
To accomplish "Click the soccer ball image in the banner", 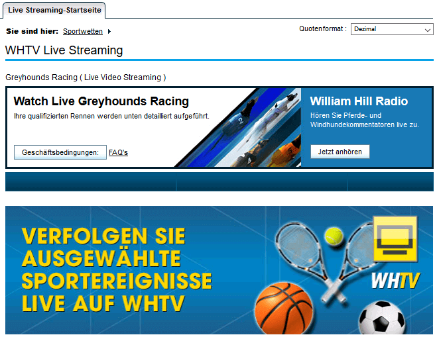I will 382,318.
